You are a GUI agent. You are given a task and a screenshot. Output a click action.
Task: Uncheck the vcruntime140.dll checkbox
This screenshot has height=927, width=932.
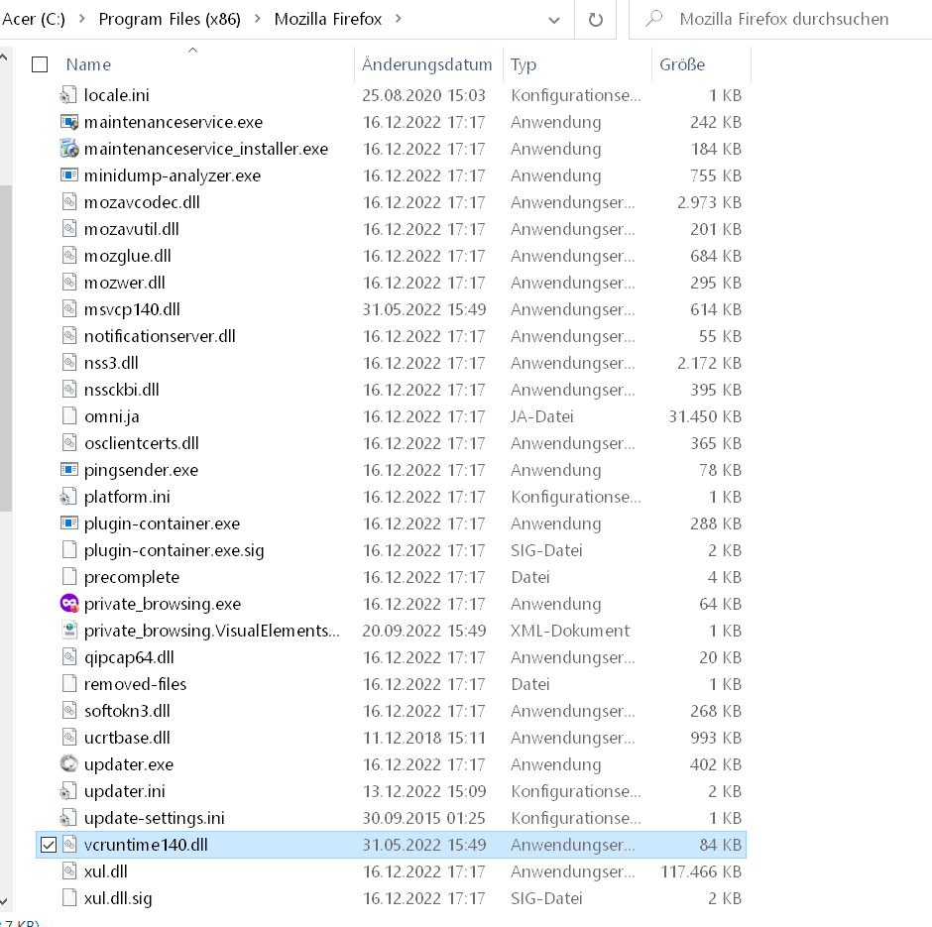49,845
